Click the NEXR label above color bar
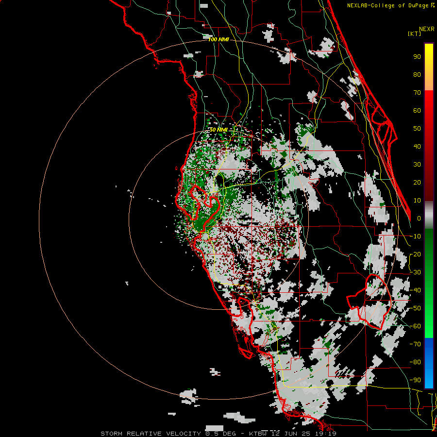The image size is (437, 437). tap(427, 29)
